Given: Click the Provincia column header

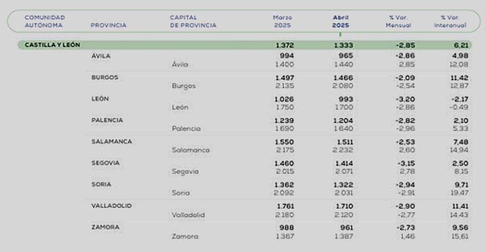Looking at the screenshot, I should 109,25.
